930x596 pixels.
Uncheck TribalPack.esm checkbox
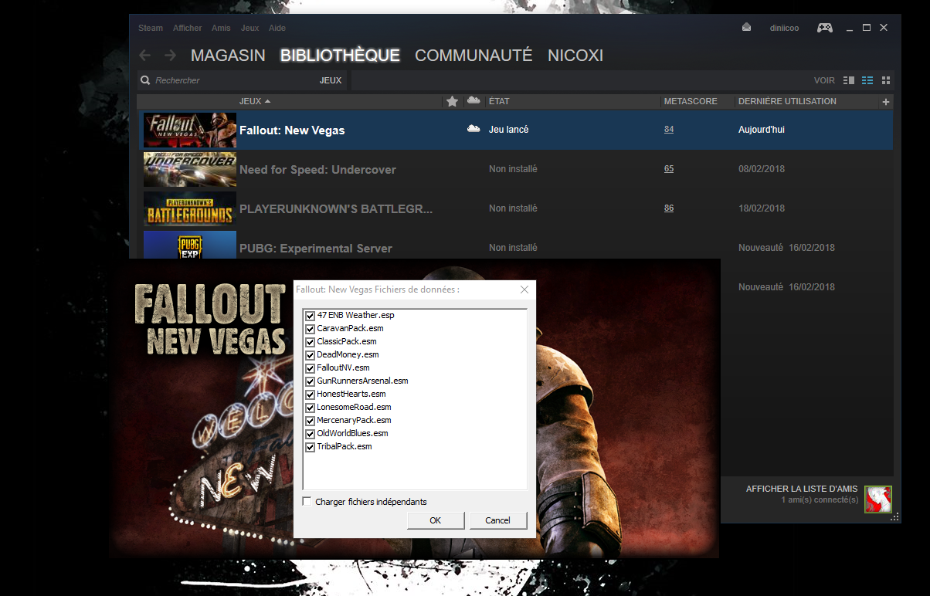click(311, 447)
